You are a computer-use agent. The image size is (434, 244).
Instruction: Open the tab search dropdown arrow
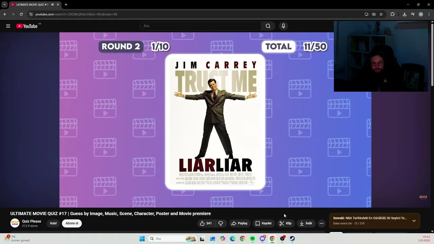pos(4,4)
